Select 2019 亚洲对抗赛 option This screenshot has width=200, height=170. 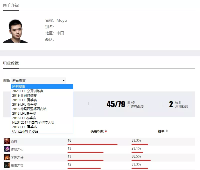click(42, 95)
